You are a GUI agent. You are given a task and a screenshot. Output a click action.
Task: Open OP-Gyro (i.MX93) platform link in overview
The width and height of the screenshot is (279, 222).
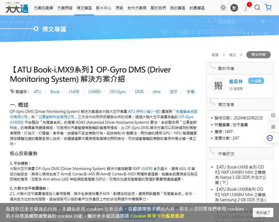click(x=186, y=117)
